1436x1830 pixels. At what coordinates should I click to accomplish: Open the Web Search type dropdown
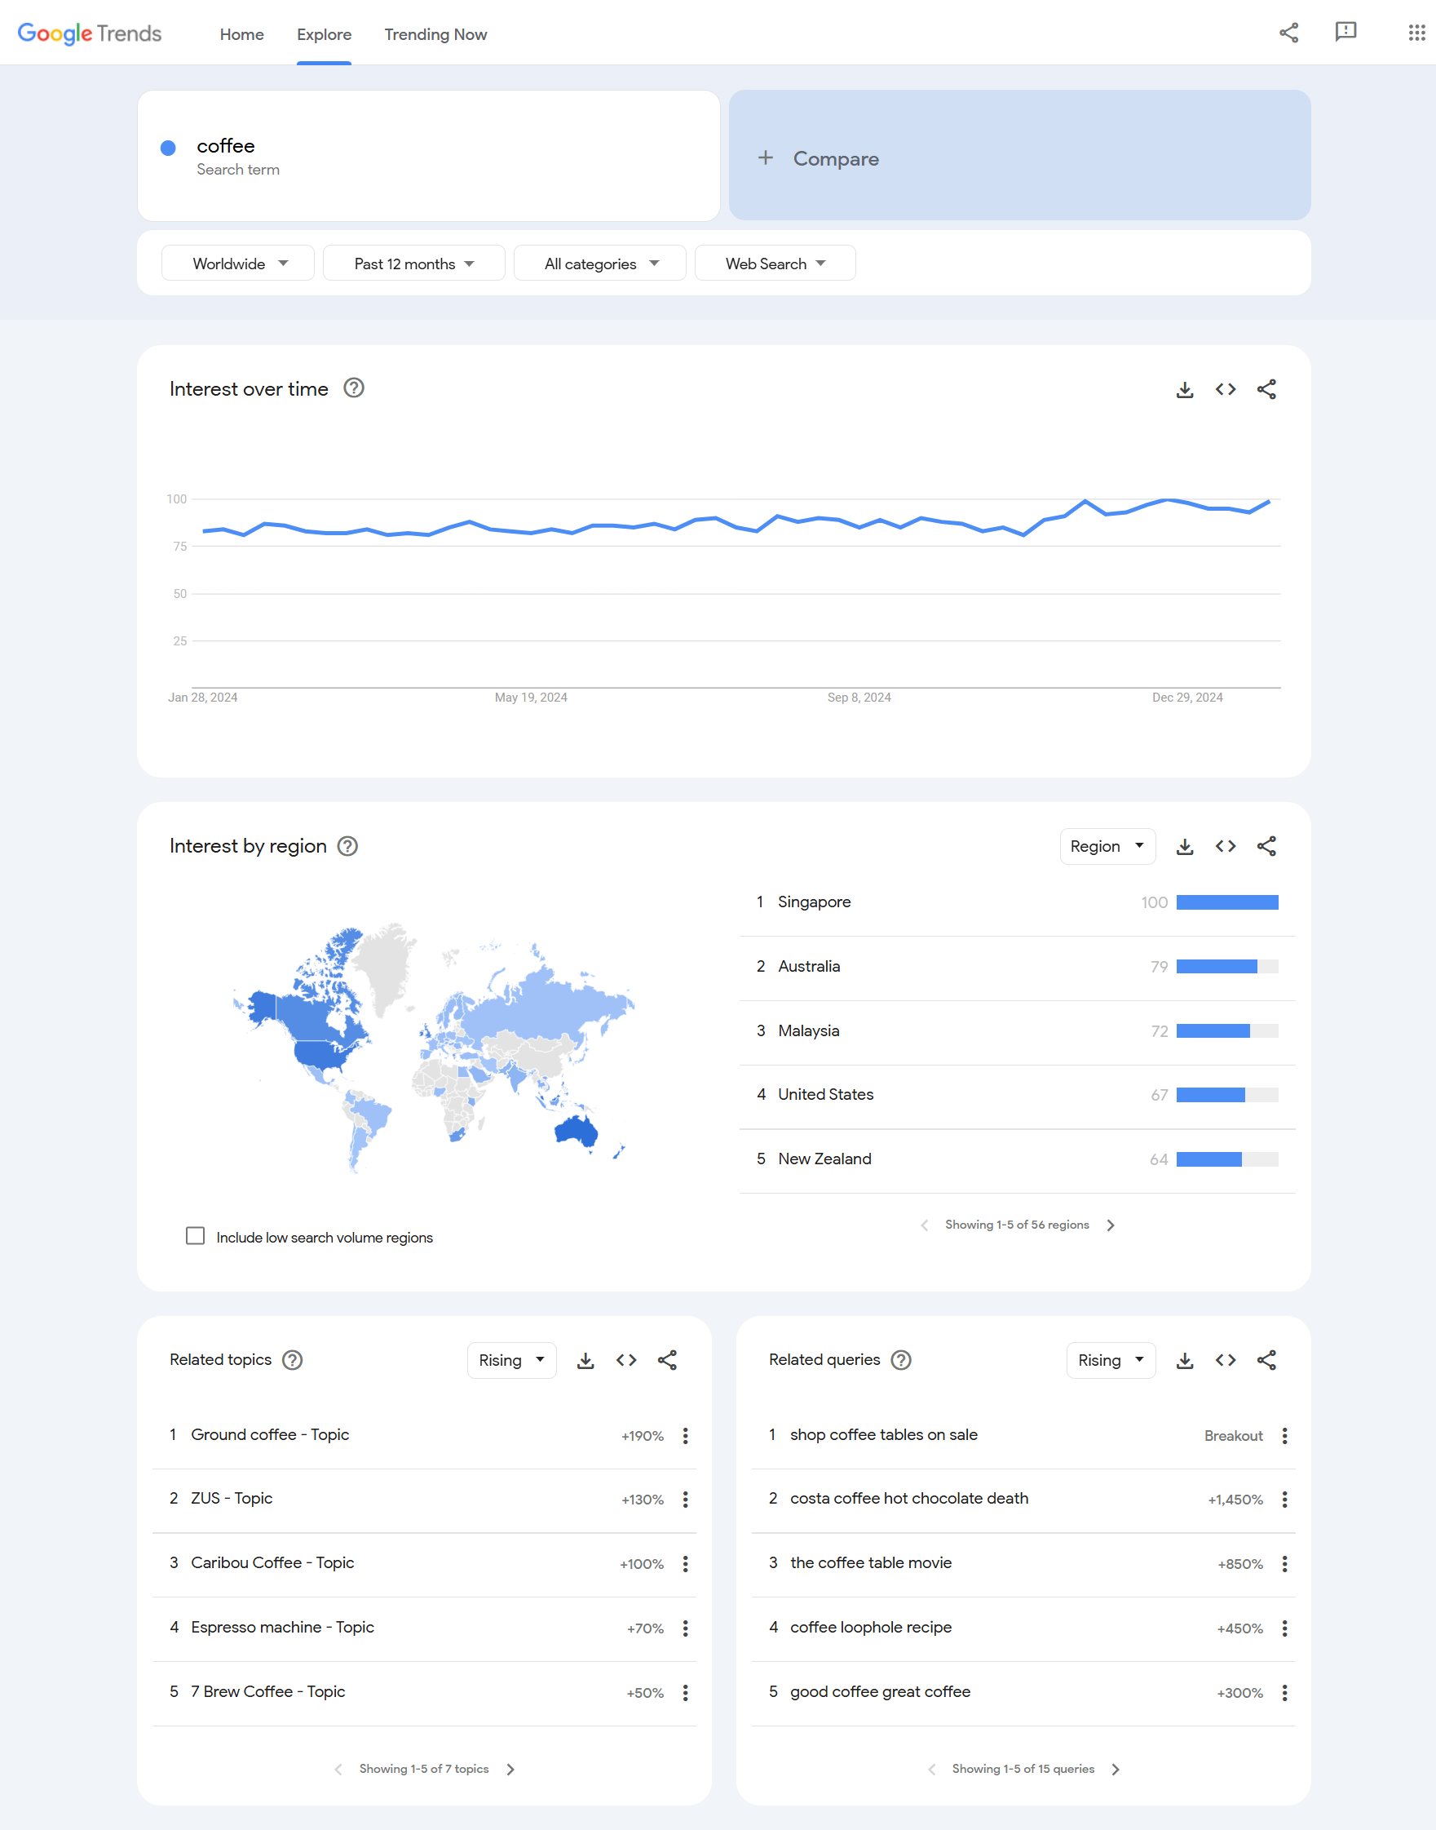775,264
